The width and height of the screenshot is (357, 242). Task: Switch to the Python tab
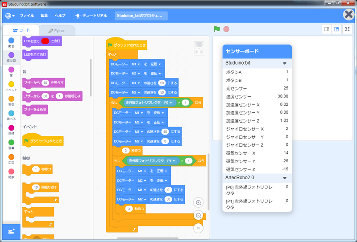click(x=57, y=31)
